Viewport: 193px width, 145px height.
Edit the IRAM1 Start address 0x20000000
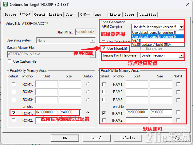[137, 112]
